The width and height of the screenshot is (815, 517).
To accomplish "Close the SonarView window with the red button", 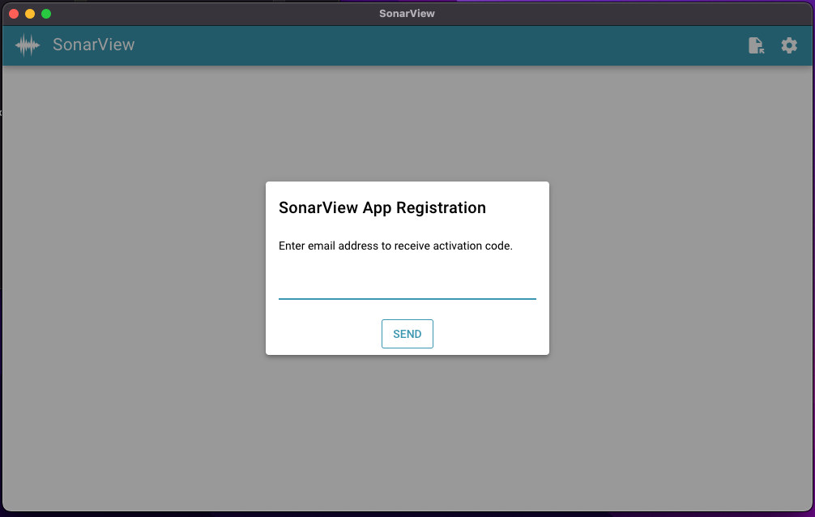I will click(14, 14).
